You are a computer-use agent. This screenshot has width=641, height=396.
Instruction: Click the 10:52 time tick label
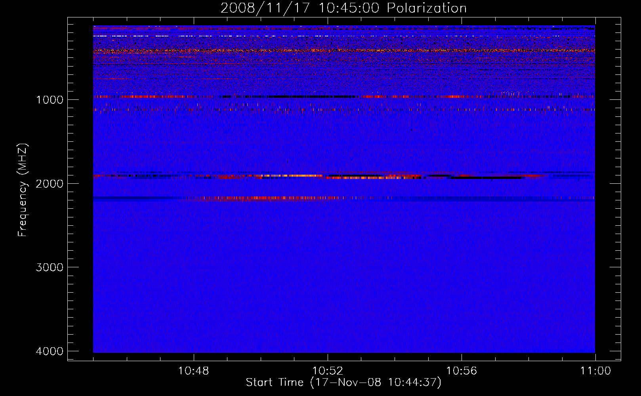328,371
